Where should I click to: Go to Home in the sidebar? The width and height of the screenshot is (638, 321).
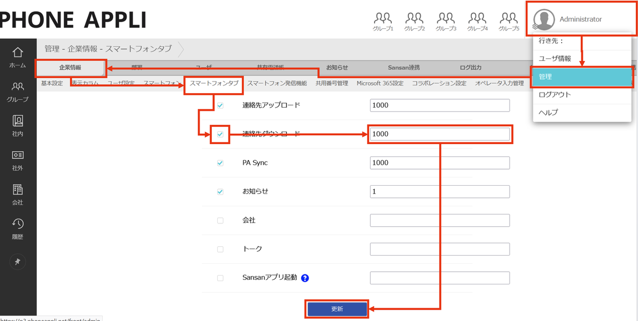pos(17,57)
